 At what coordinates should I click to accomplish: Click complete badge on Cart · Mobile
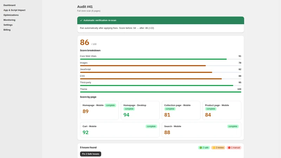pyautogui.click(x=151, y=126)
